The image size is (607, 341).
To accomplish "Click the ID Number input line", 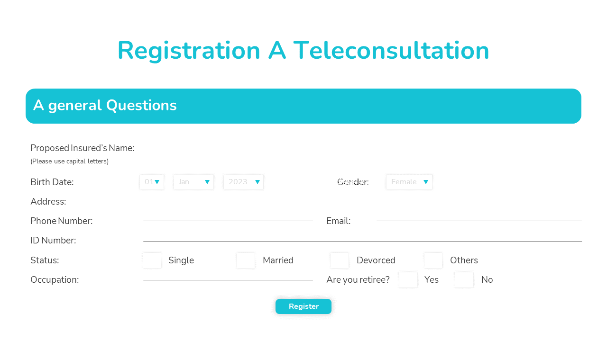I will [362, 241].
